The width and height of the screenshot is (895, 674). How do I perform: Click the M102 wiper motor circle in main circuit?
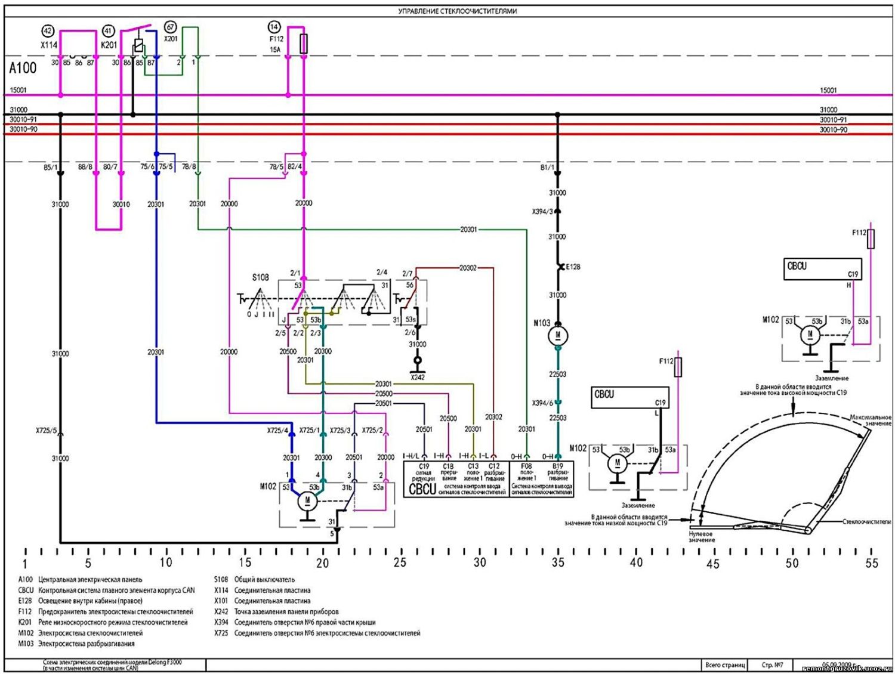(x=308, y=501)
